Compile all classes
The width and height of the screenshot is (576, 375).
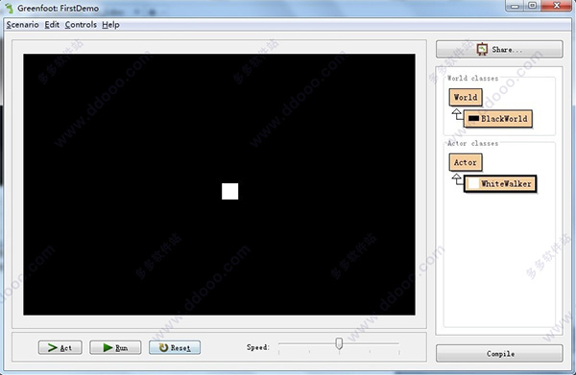[x=499, y=354]
